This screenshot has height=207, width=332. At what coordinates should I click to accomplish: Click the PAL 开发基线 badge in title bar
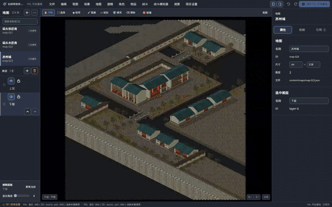point(34,4)
